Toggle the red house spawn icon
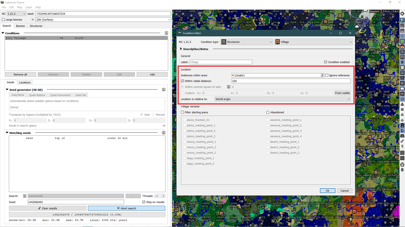405x227 pixels. coord(402,46)
